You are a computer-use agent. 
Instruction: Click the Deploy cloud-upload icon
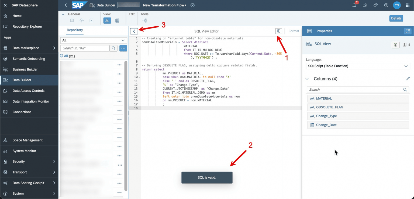[82, 20]
